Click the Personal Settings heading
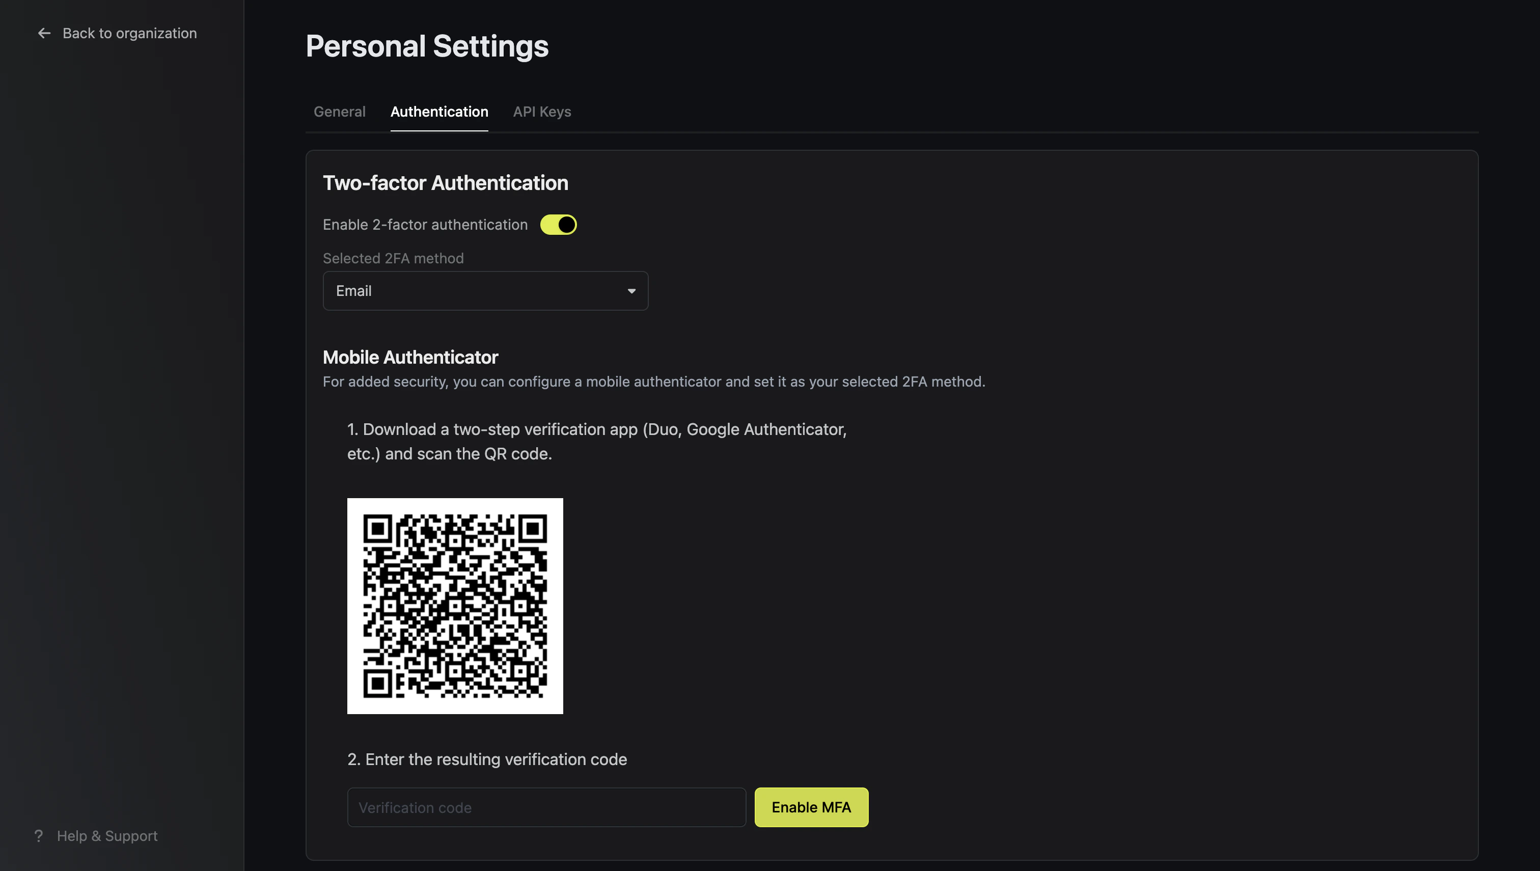1540x871 pixels. click(427, 46)
